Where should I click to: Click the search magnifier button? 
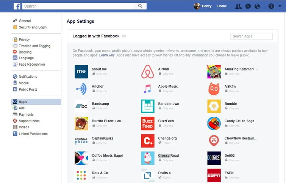click(x=140, y=6)
